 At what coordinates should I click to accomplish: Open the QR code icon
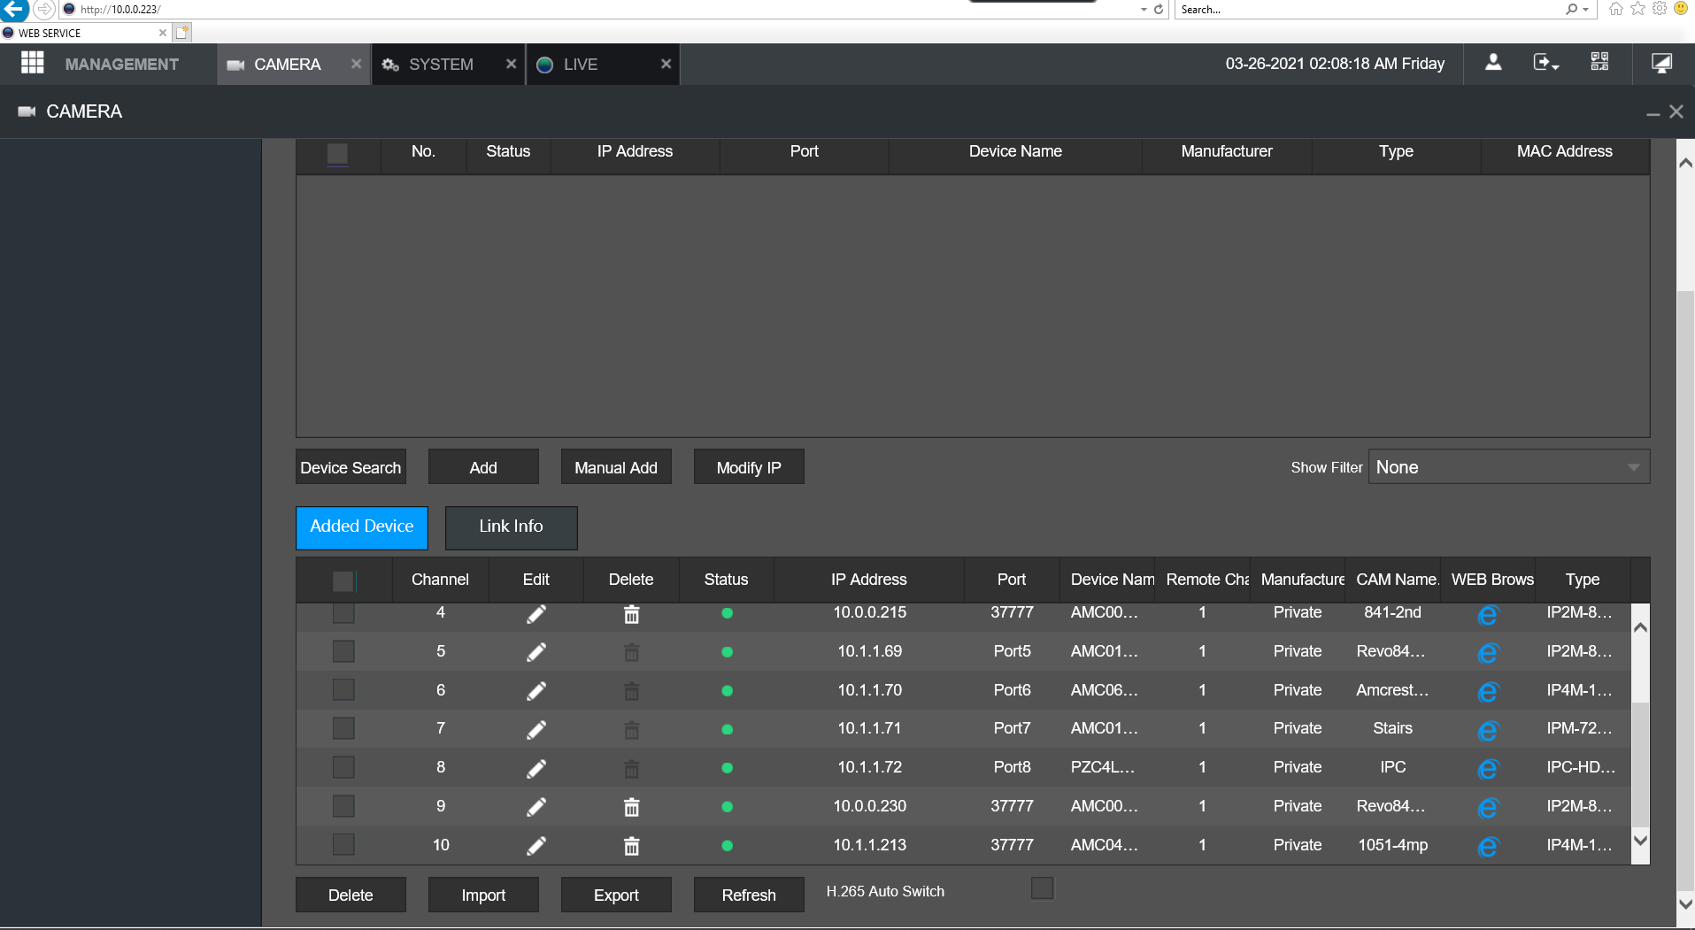[1599, 62]
